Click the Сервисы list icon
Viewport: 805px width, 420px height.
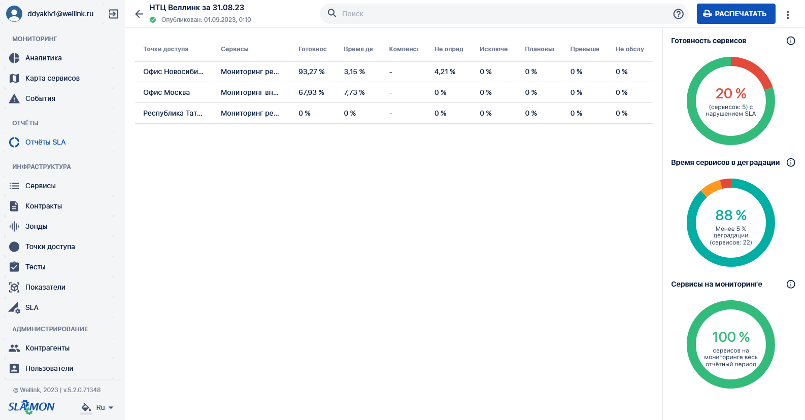tap(14, 186)
